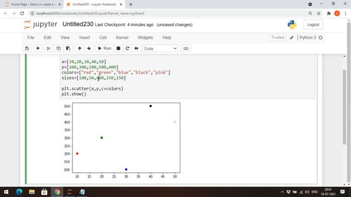Click the Python 3 kernel idle circle indicator

[320, 38]
